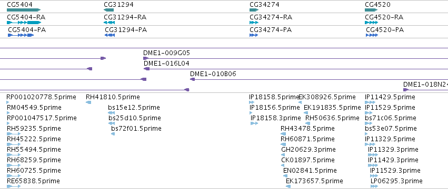Click the LP06295.3prime EST label
448x189 pixels.
point(396,181)
